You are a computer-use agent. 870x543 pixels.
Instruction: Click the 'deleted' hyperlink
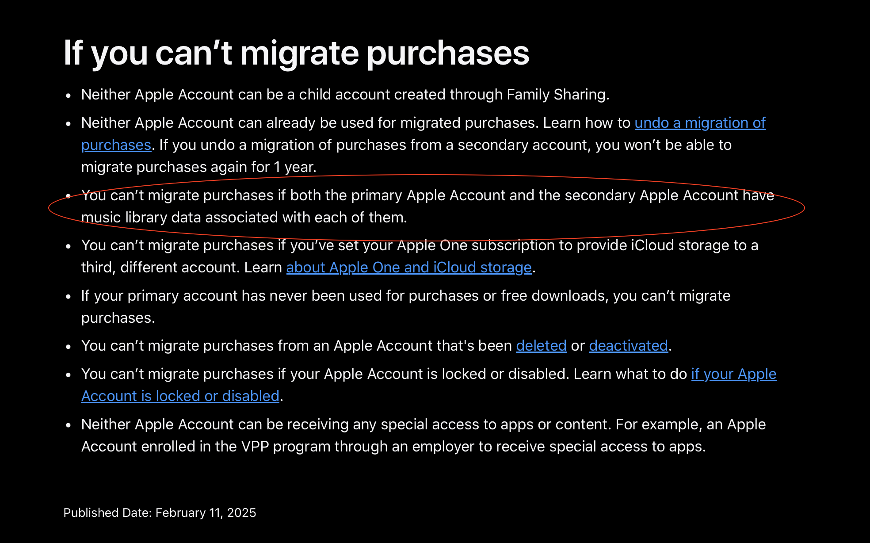tap(541, 346)
